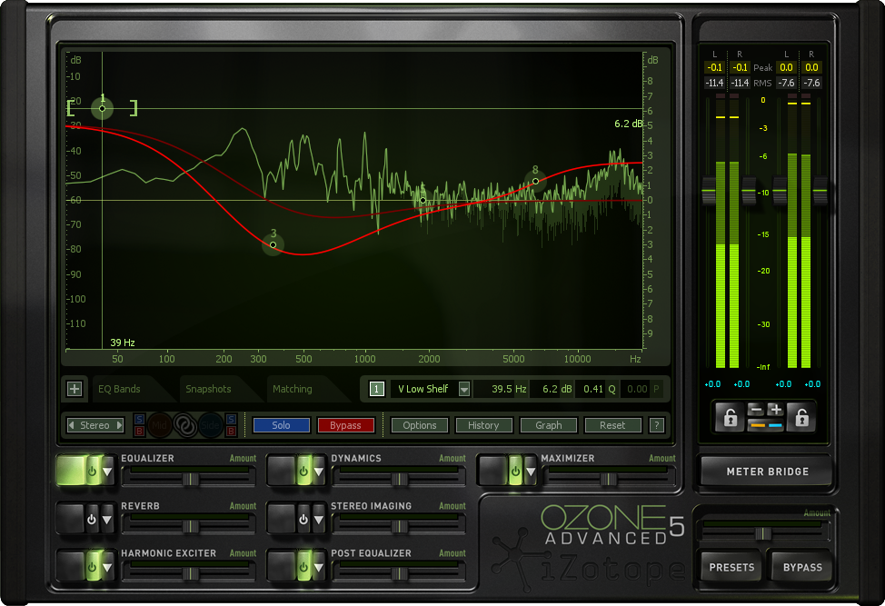Select EQ node 3 on the graph
The image size is (885, 606).
point(273,245)
